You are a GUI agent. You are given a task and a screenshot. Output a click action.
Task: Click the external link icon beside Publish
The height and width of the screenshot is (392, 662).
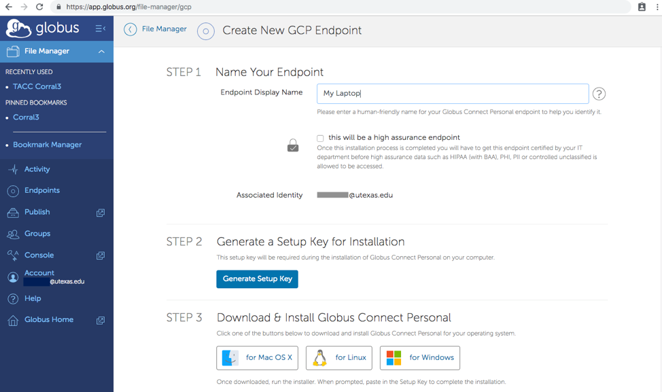(x=101, y=213)
